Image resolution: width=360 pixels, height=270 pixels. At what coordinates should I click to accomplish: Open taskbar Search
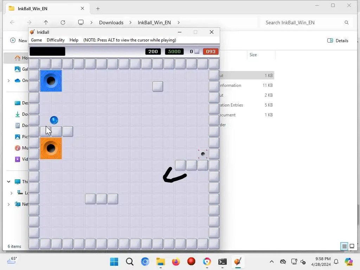(130, 262)
